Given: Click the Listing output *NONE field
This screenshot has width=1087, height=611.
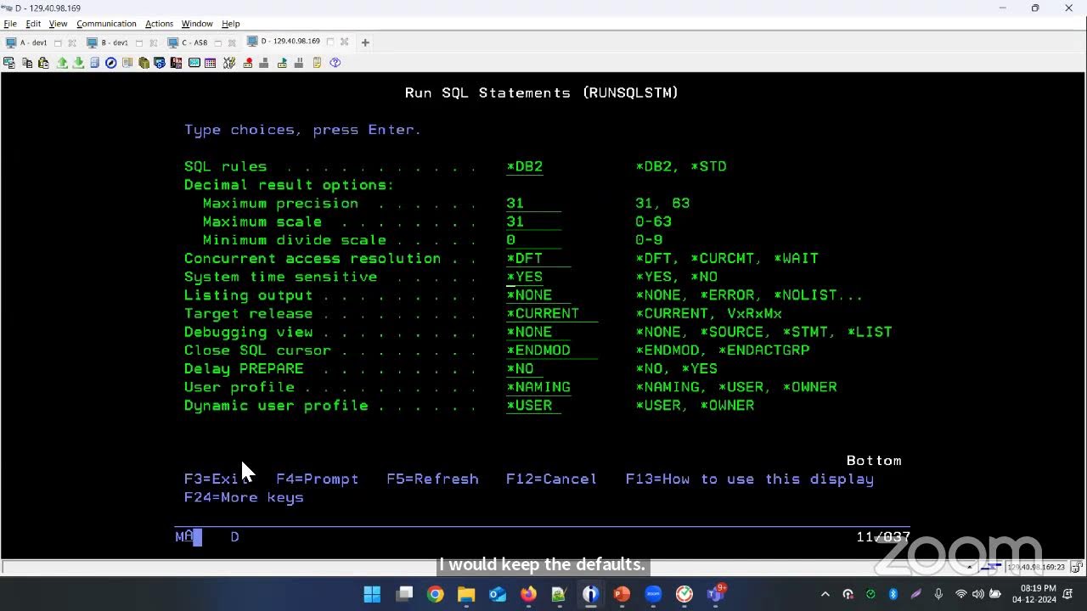Looking at the screenshot, I should tap(538, 295).
